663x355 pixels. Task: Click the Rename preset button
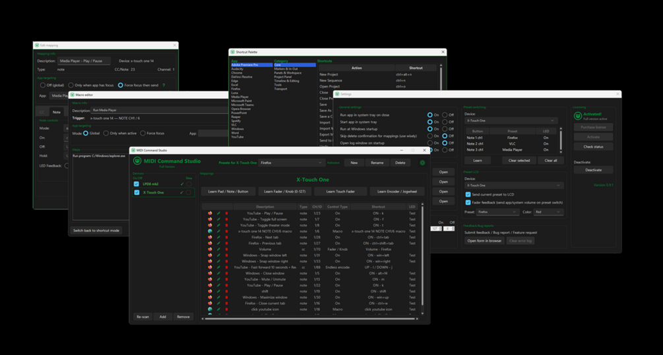coord(377,163)
